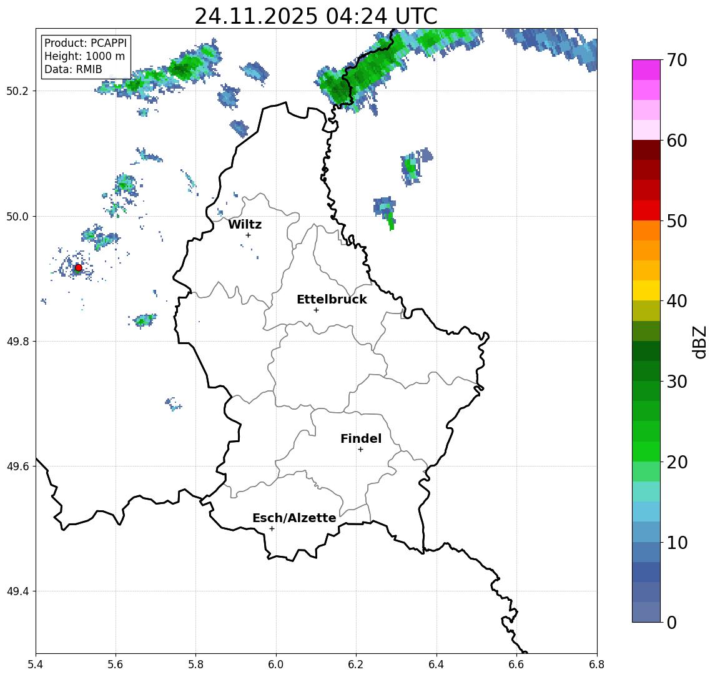Click the 49.4 latitude axis label
Viewport: 715px width, 677px height.
point(17,591)
